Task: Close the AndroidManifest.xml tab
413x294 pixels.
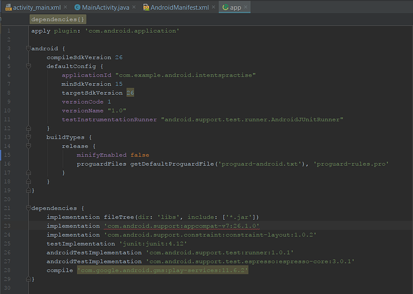Action: point(213,7)
